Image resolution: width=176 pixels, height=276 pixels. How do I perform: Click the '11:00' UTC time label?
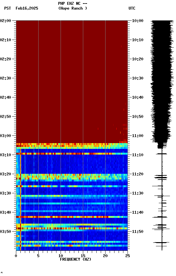click(x=138, y=136)
